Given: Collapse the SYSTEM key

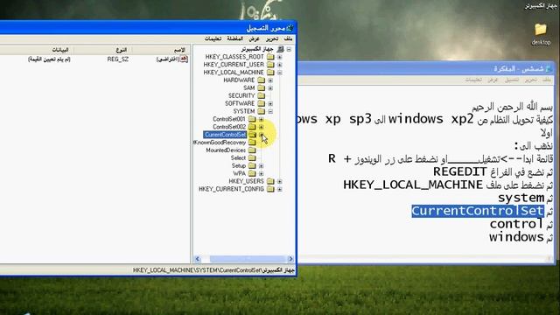Looking at the screenshot, I should [x=270, y=111].
